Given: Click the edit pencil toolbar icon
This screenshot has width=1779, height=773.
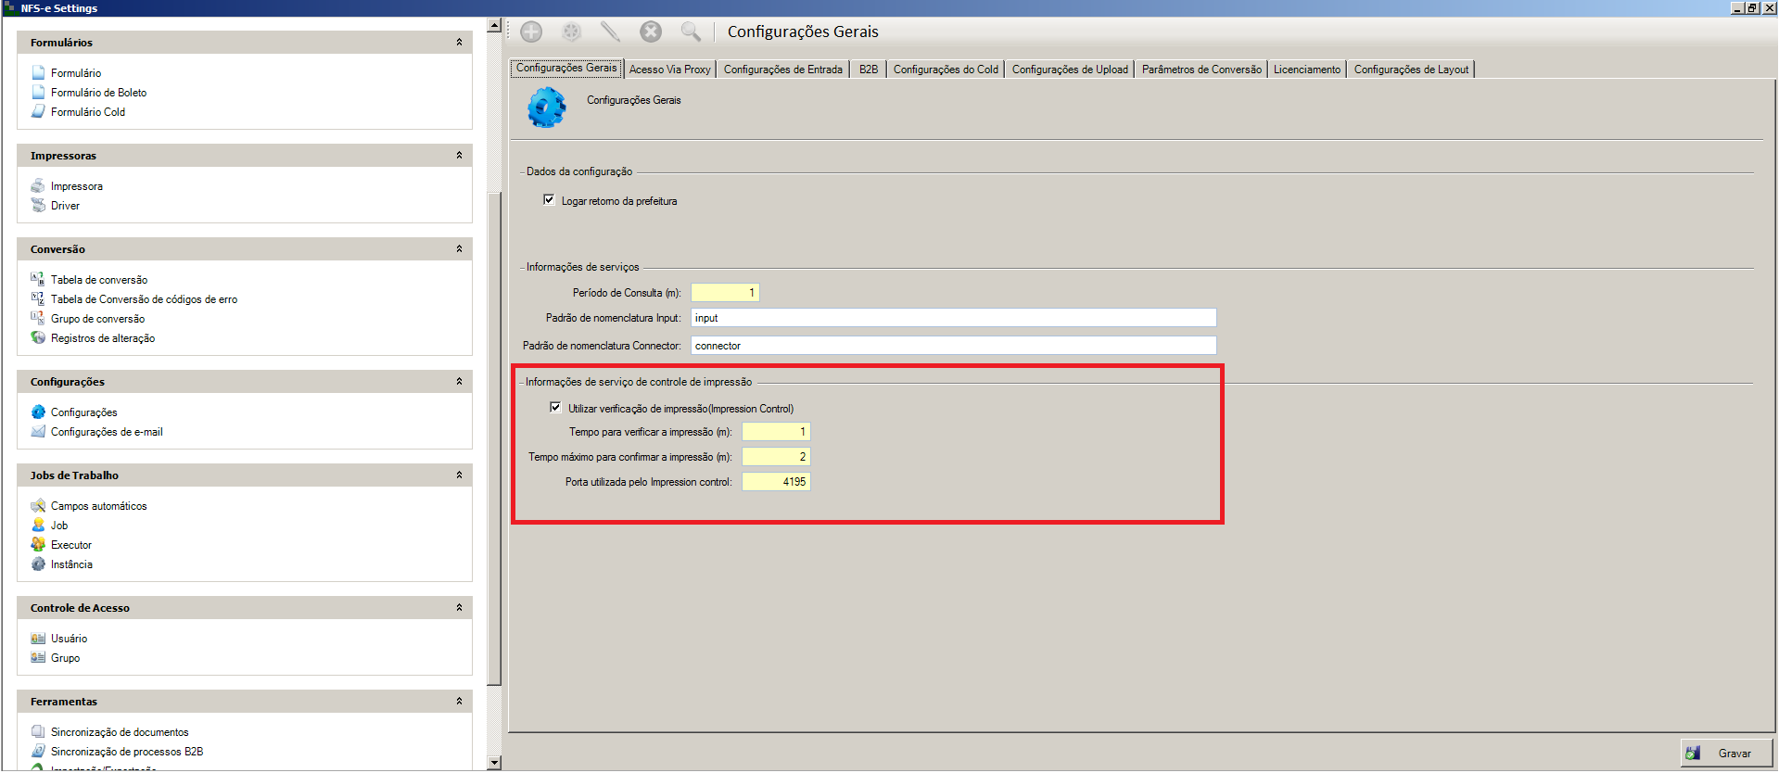Looking at the screenshot, I should point(610,32).
